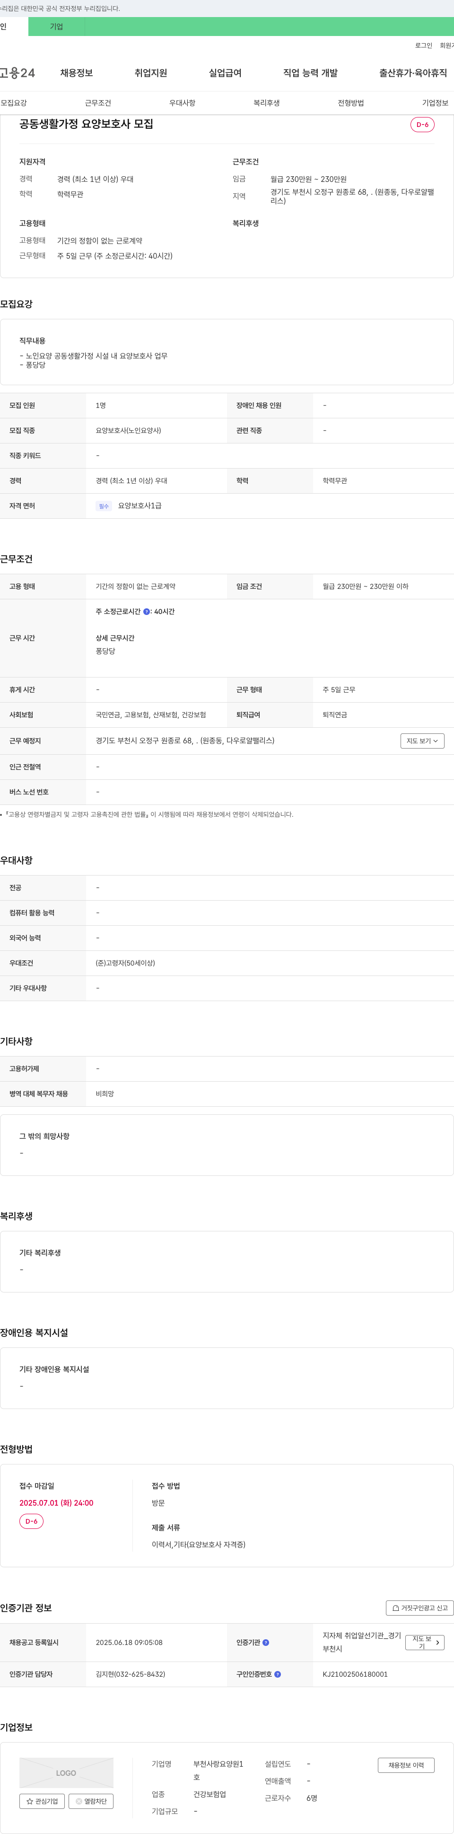Image resolution: width=454 pixels, height=1834 pixels.
Task: Click the 국민연금, 고용보험, 산재보험, 건강보험 value
Action: pos(150,715)
